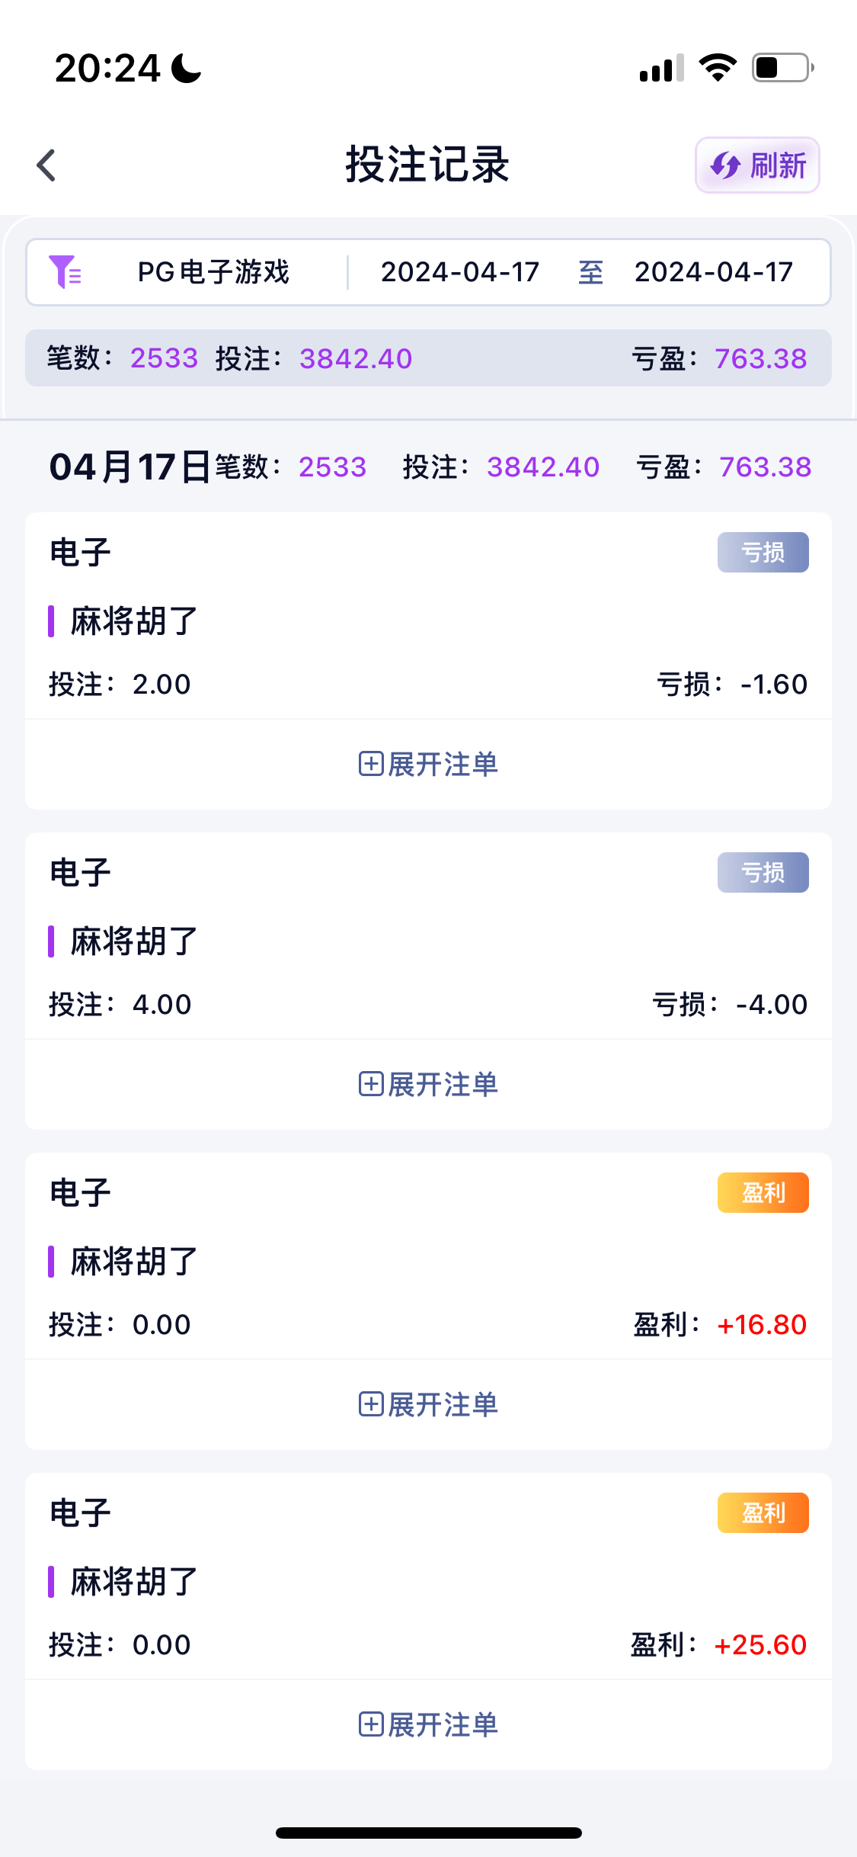Tap the plus icon on the -4.00 loss bet

pos(371,1084)
